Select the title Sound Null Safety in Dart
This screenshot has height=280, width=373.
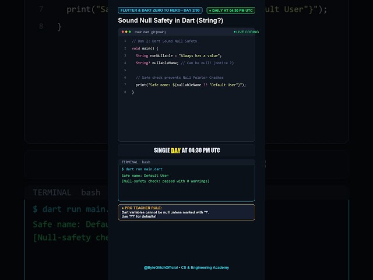click(171, 20)
